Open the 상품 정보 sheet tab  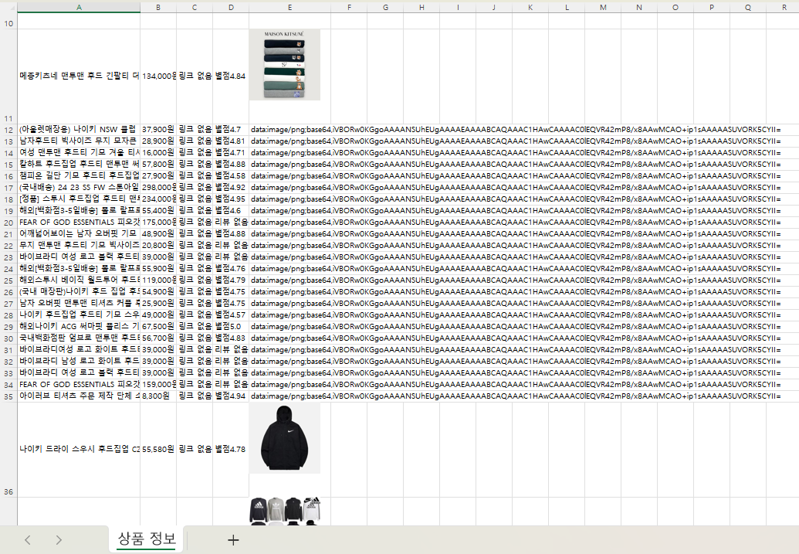[147, 539]
